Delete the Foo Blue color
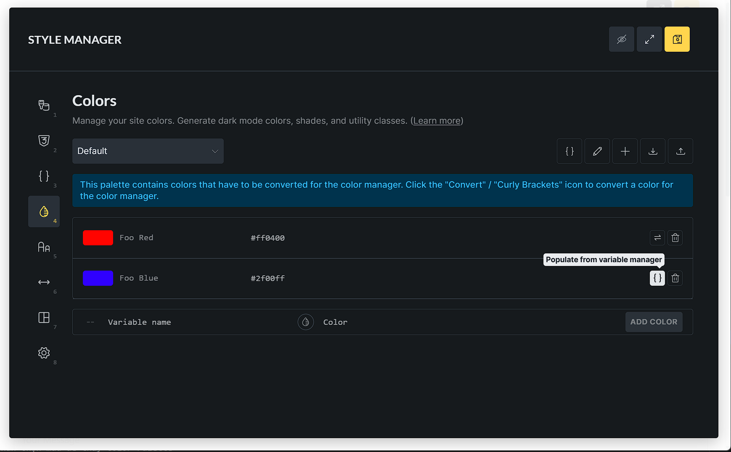This screenshot has width=731, height=452. (675, 278)
